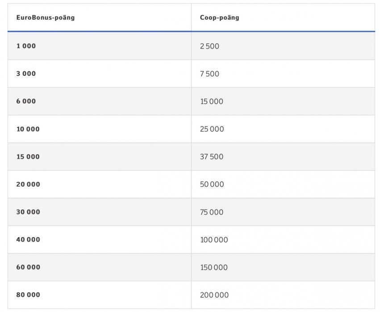This screenshot has height=312, width=380.
Task: Click the 30 000 EuroBonus row label
Action: coord(28,212)
